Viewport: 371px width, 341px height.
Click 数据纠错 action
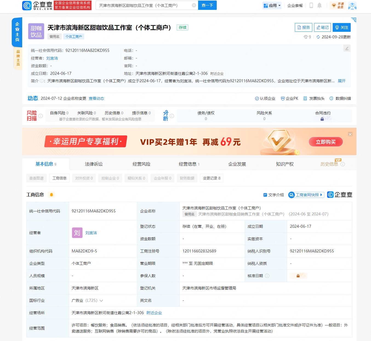click(340, 98)
